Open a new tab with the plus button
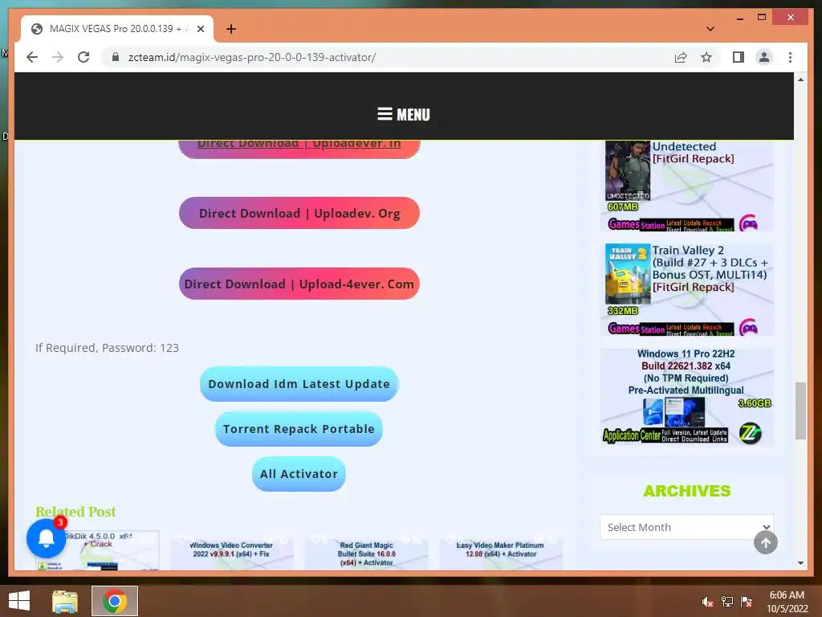The width and height of the screenshot is (822, 617). (x=231, y=29)
